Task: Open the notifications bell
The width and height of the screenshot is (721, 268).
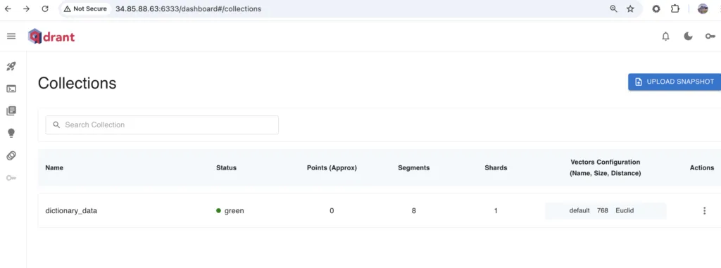Action: tap(665, 37)
